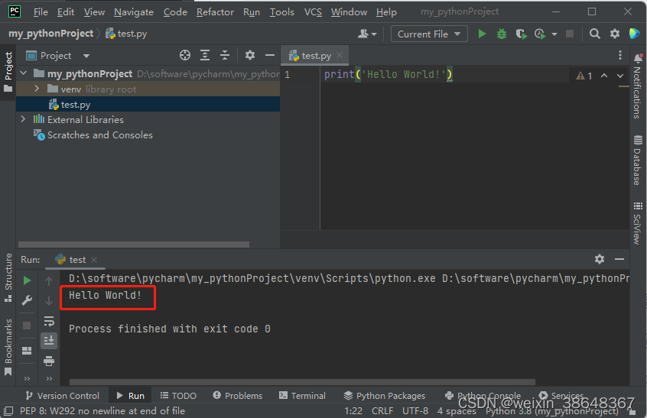The width and height of the screenshot is (647, 418).
Task: Go to previous highlighted error arrow
Action: [604, 76]
